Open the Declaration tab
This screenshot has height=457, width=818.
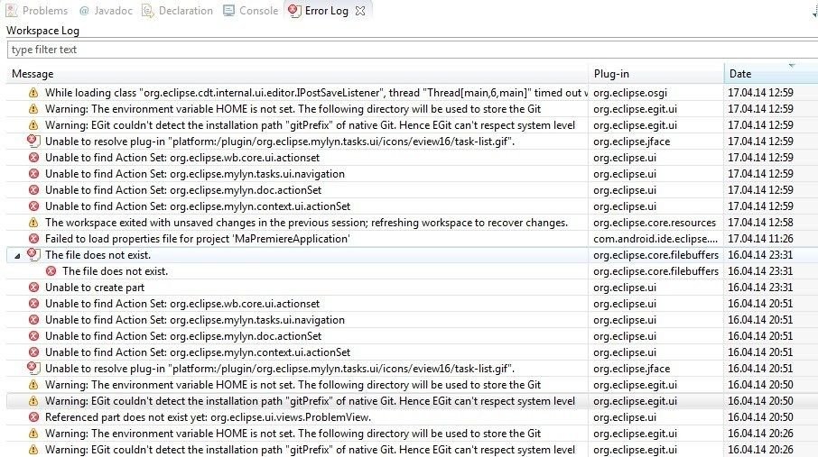177,11
